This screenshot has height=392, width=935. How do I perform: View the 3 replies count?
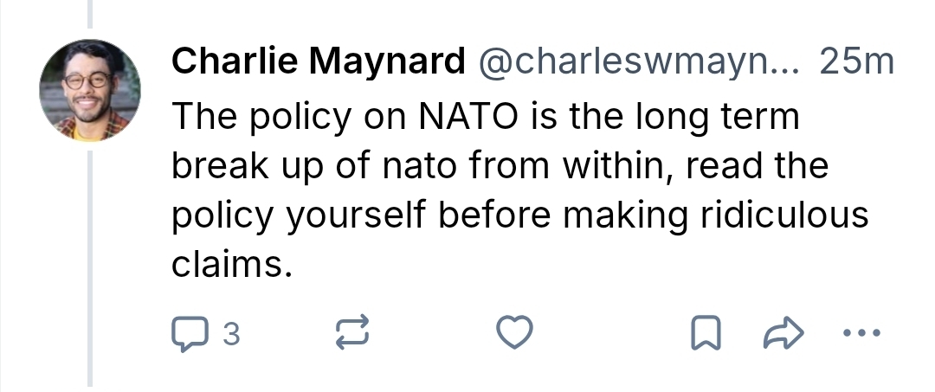pyautogui.click(x=230, y=333)
